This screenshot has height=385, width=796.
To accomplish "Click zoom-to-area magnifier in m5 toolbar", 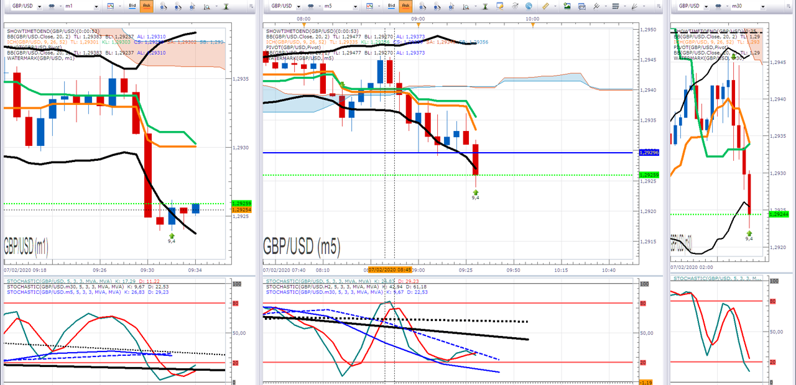I will (x=466, y=6).
